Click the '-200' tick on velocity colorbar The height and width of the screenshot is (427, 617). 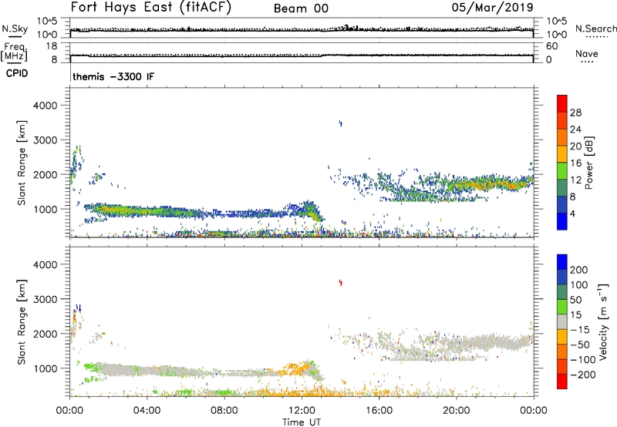(x=583, y=375)
